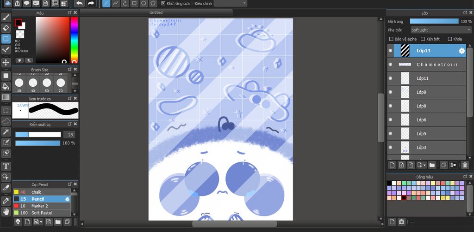The height and width of the screenshot is (232, 474).
Task: Choose brush size preset 70
Action: [x=61, y=84]
